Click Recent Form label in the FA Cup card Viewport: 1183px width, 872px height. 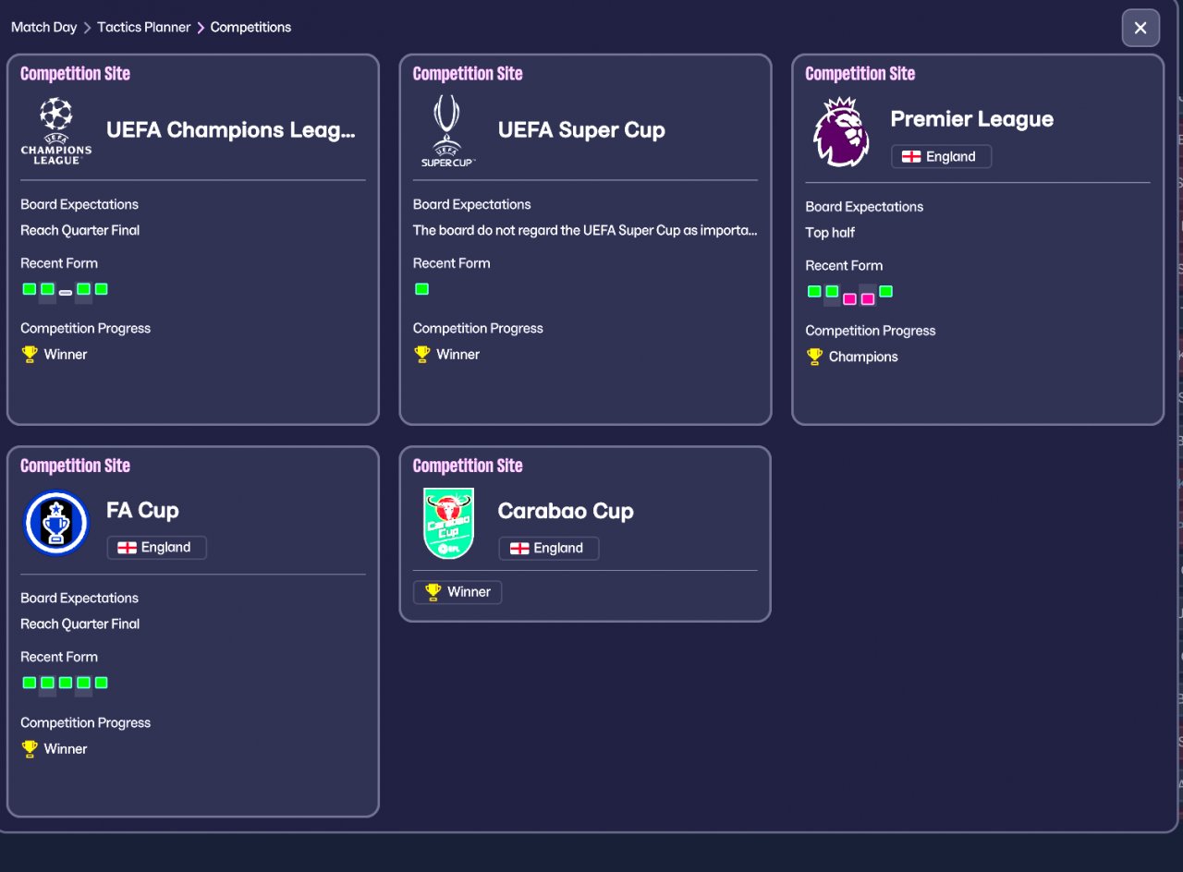tap(59, 657)
